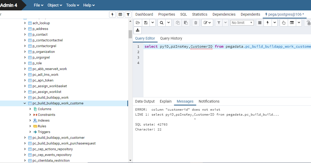Viewport: 311px width, 163px height.
Task: Open an SQL file from disk
Action: [138, 23]
